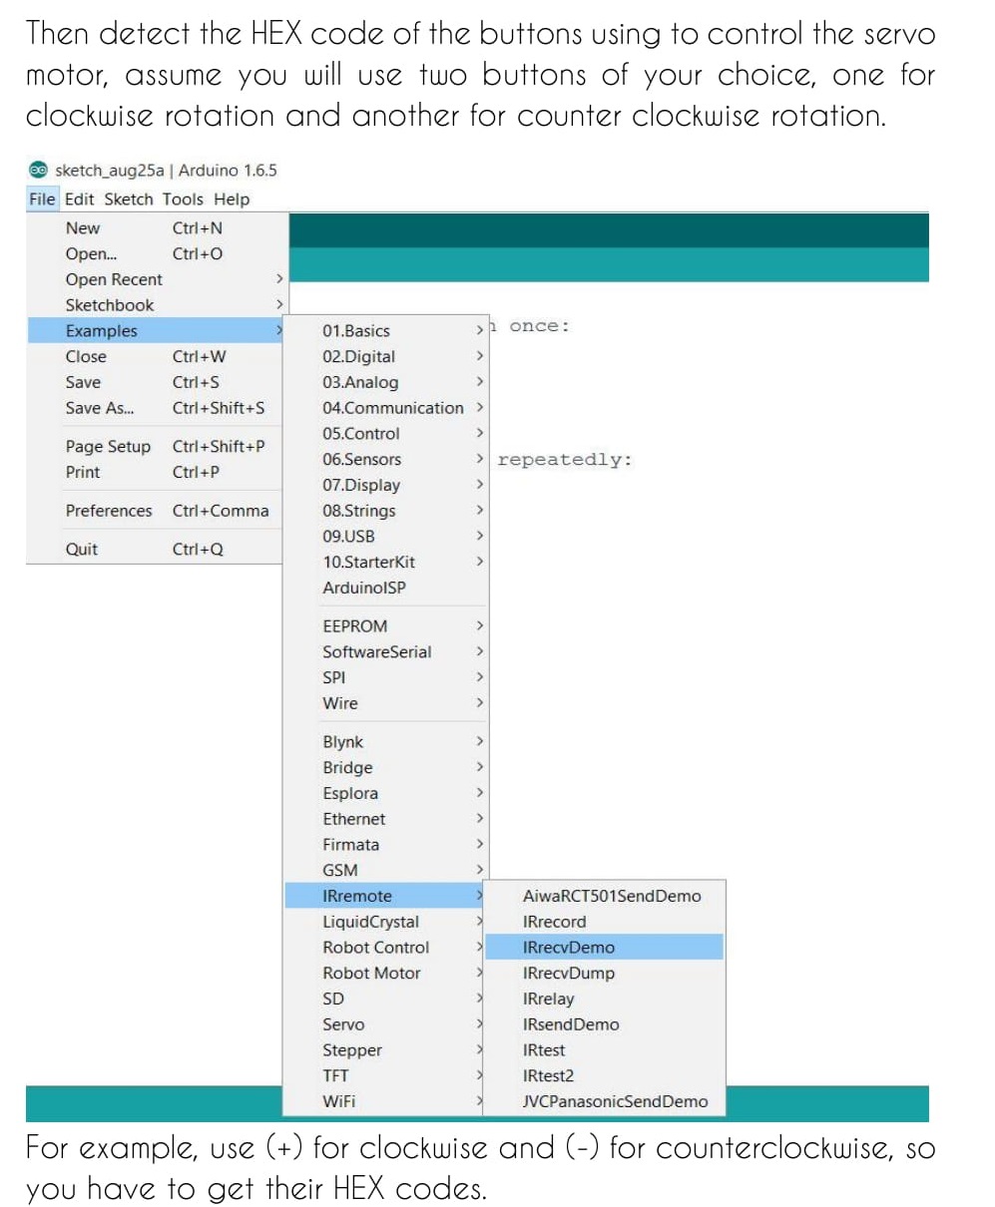Load the IRrecvDemo example sketch
This screenshot has width=995, height=1207.
click(605, 948)
